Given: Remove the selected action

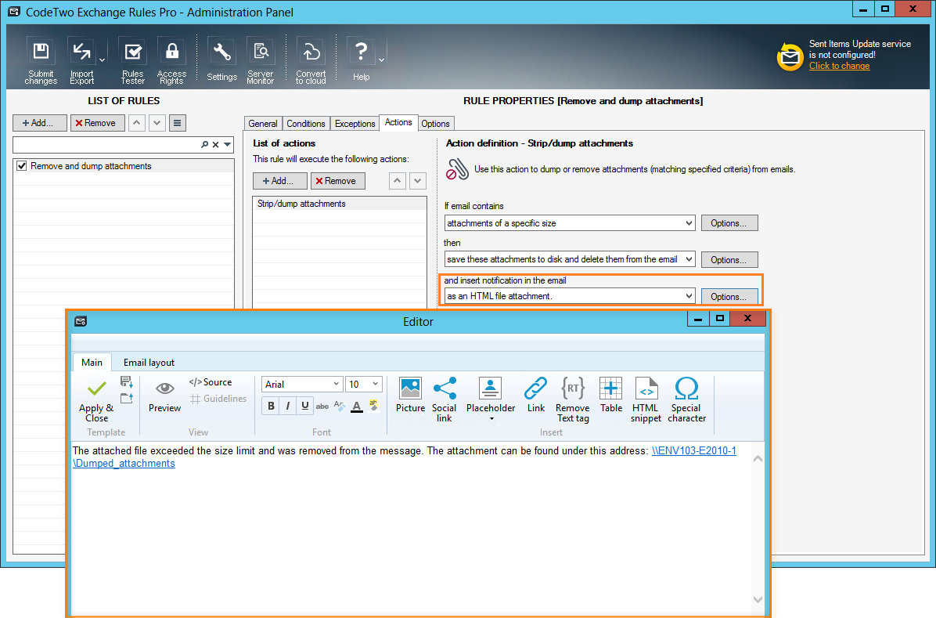Looking at the screenshot, I should [338, 181].
